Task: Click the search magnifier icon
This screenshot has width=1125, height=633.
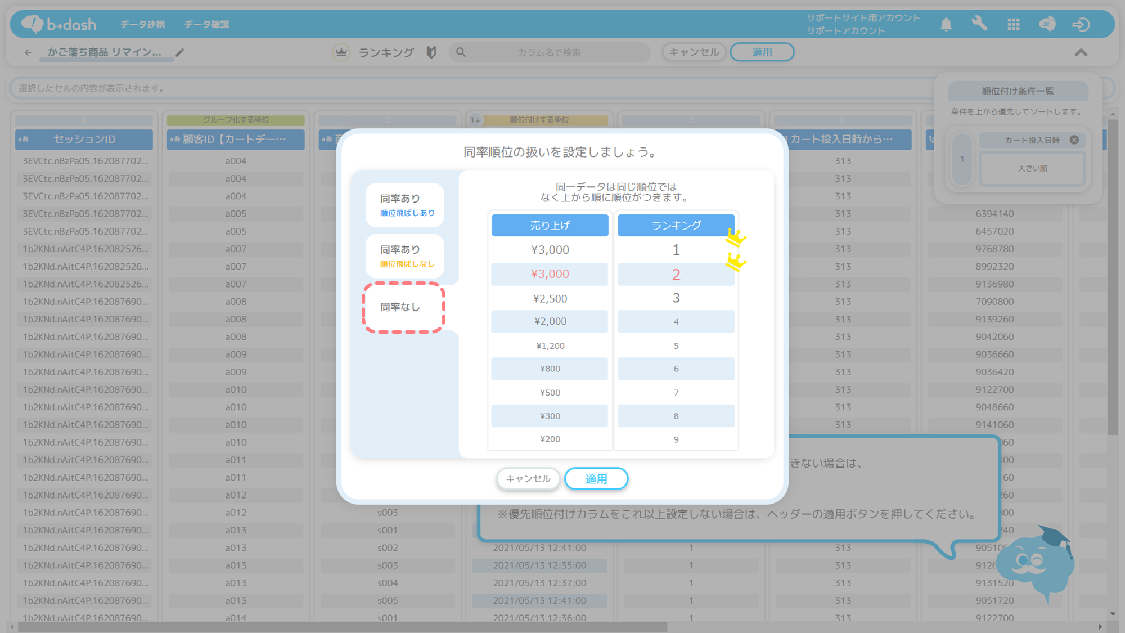Action: 461,52
